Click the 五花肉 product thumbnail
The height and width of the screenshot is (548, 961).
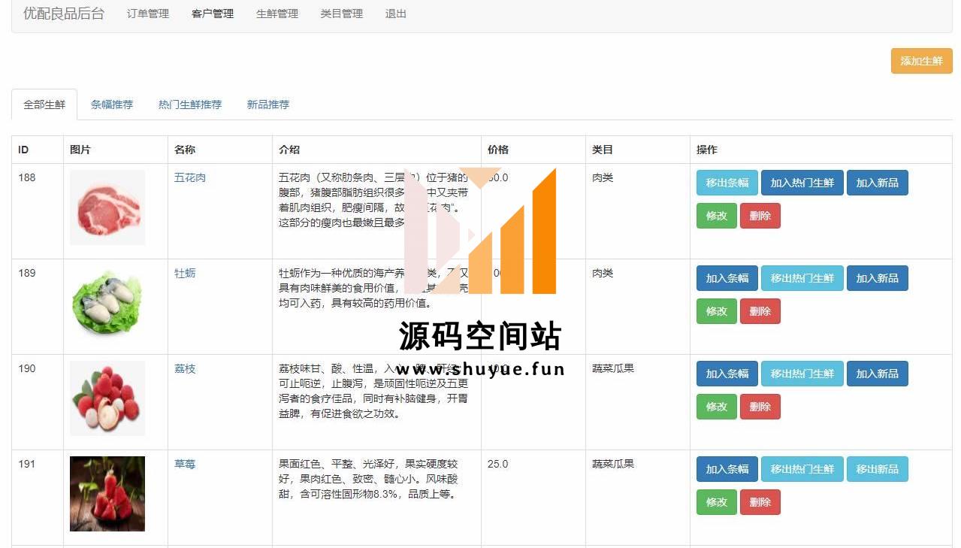click(107, 207)
